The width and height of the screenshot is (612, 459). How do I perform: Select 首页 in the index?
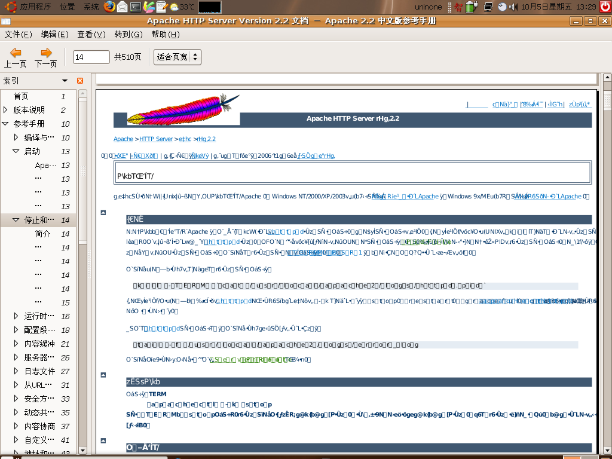[x=21, y=96]
